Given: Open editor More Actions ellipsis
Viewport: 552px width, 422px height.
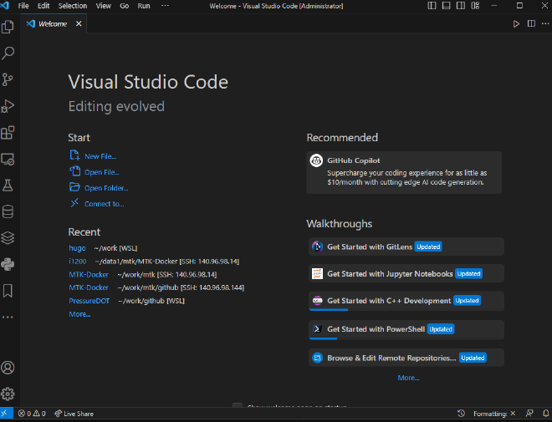Looking at the screenshot, I should (x=545, y=23).
